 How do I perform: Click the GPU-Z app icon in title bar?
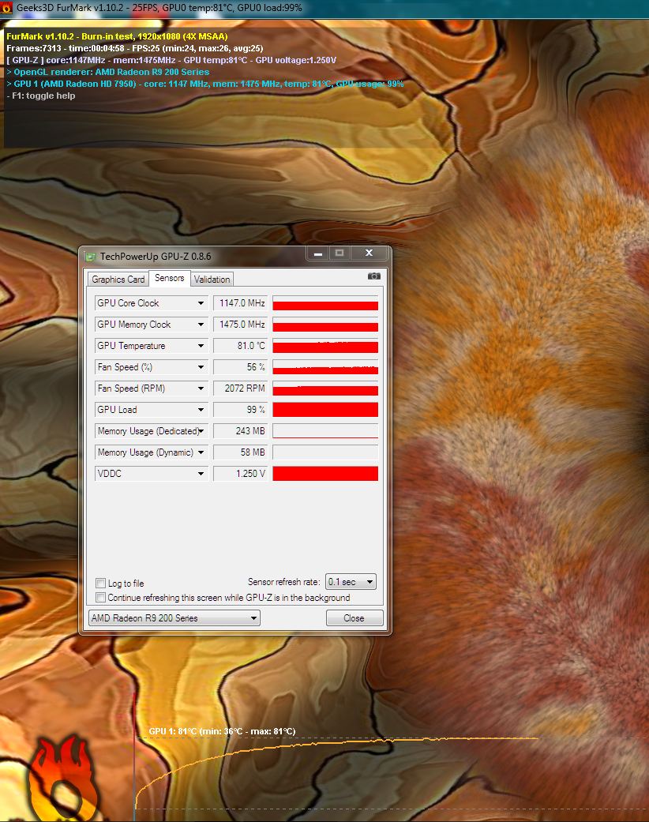(91, 257)
